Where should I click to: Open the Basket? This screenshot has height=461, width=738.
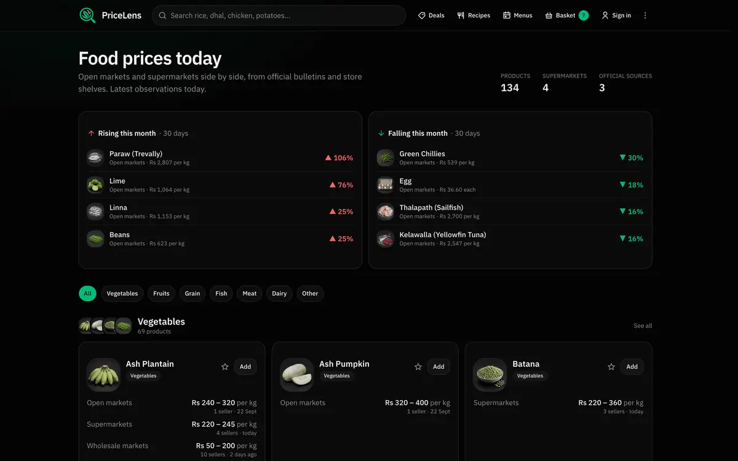pyautogui.click(x=566, y=15)
